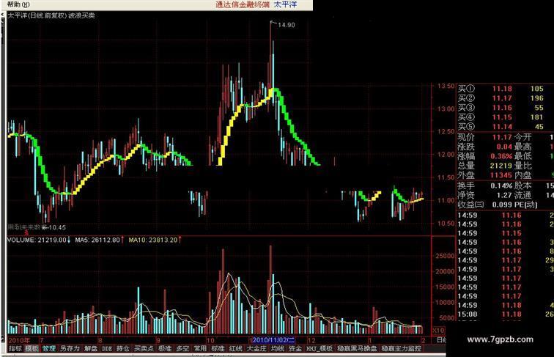
Task: Switch to the DDE template
Action: coord(107,348)
